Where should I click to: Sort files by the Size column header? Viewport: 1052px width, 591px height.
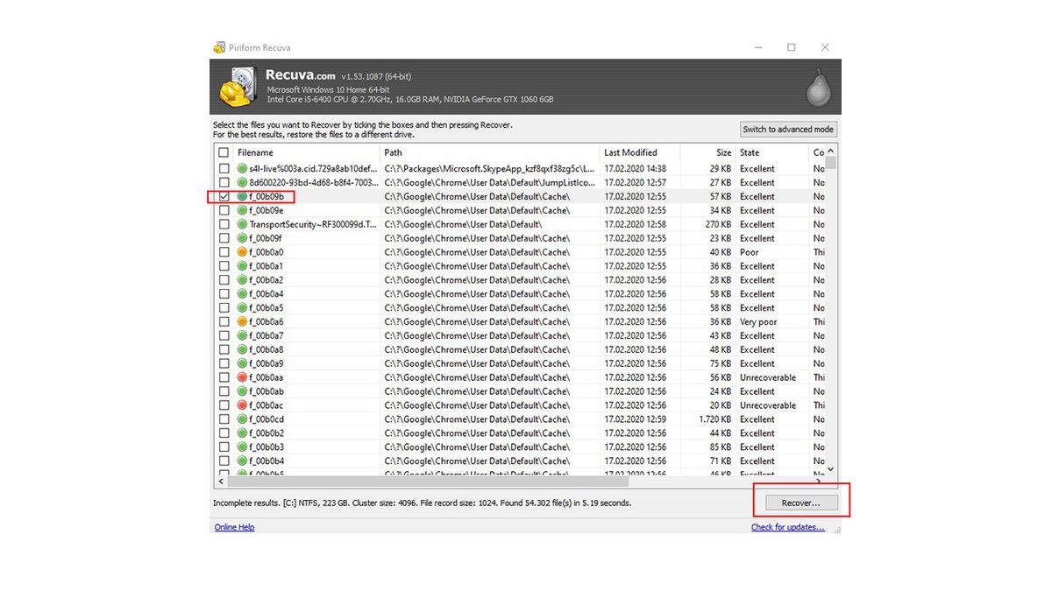tap(722, 152)
